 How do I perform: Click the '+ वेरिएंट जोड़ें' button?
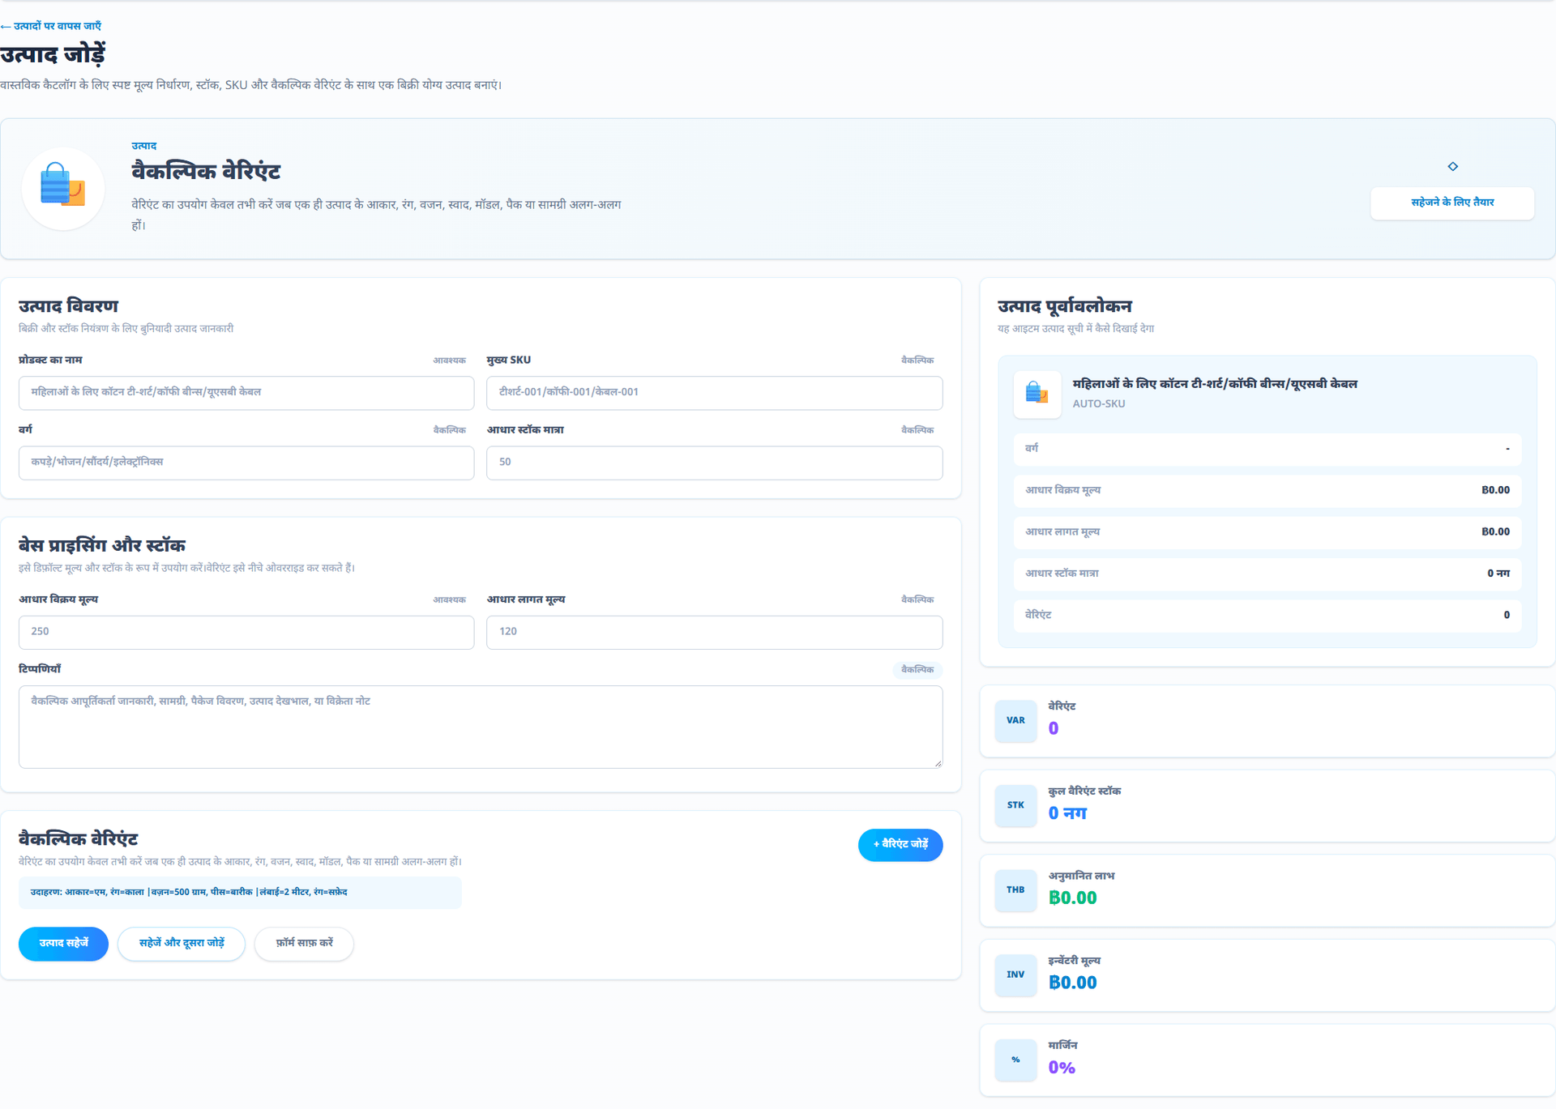900,845
